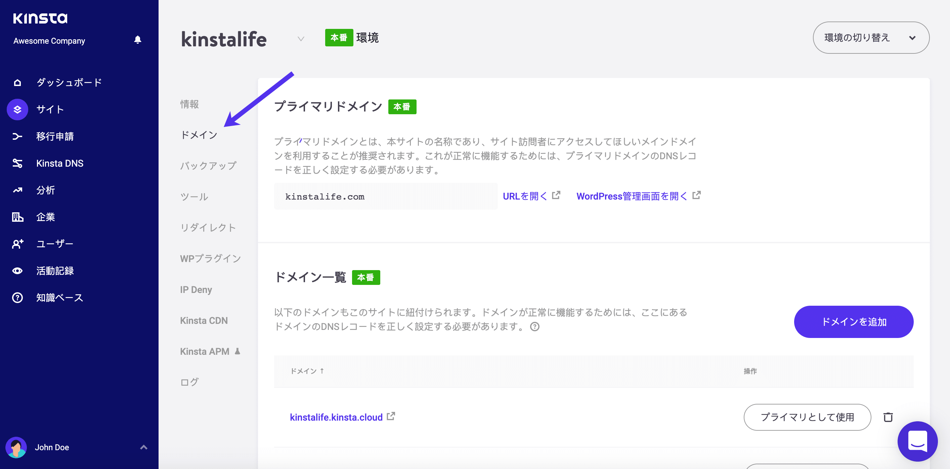Open the chat support bubble
The width and height of the screenshot is (950, 469).
[x=917, y=441]
